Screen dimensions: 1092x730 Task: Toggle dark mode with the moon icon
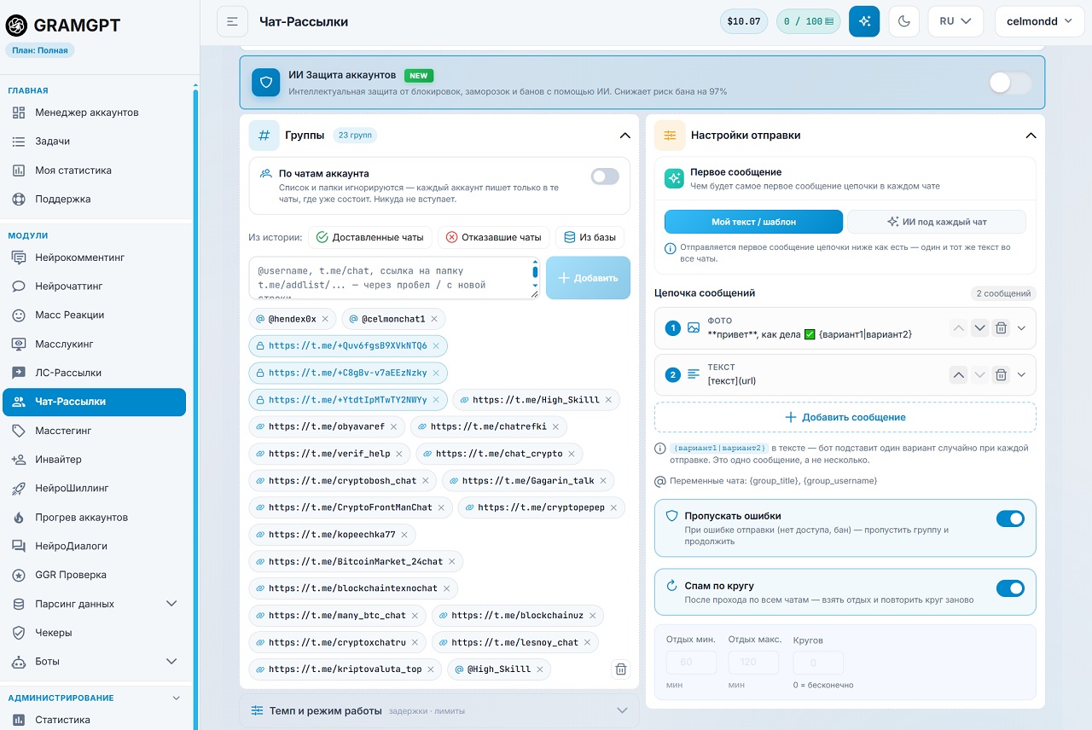pyautogui.click(x=904, y=21)
